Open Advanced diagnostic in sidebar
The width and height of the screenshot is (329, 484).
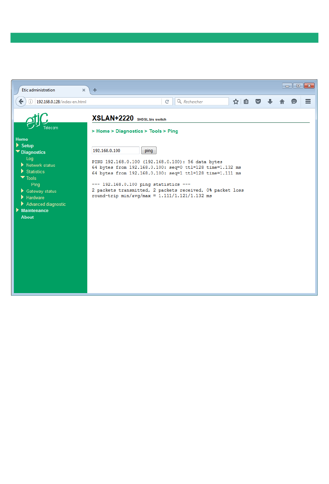tap(46, 204)
